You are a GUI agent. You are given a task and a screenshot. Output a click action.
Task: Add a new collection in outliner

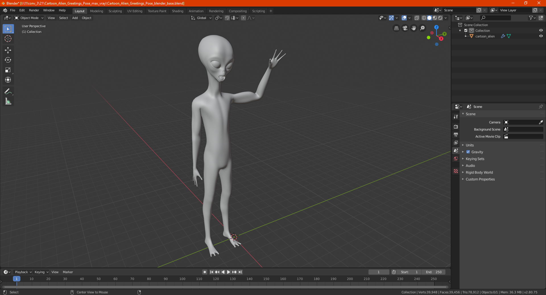click(x=541, y=18)
